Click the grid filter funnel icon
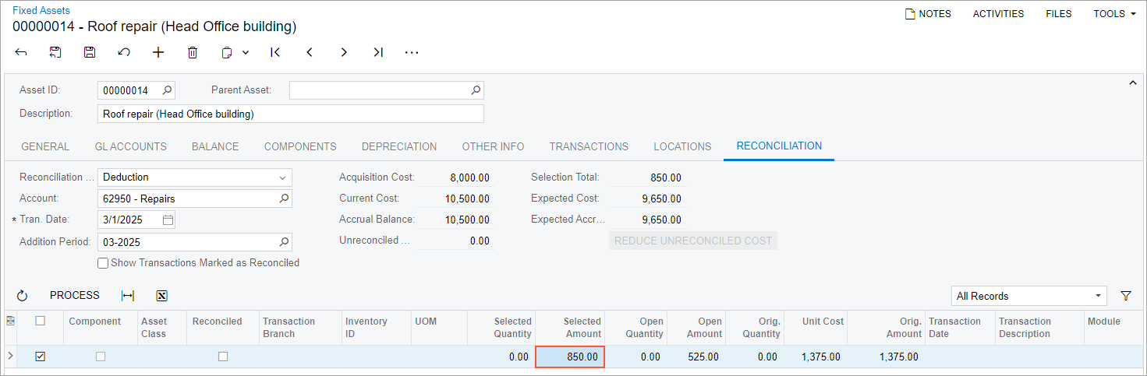This screenshot has width=1147, height=376. (x=1126, y=296)
